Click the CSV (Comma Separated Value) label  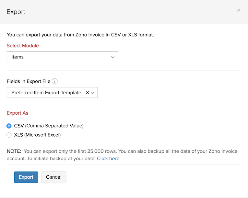[x=49, y=126]
